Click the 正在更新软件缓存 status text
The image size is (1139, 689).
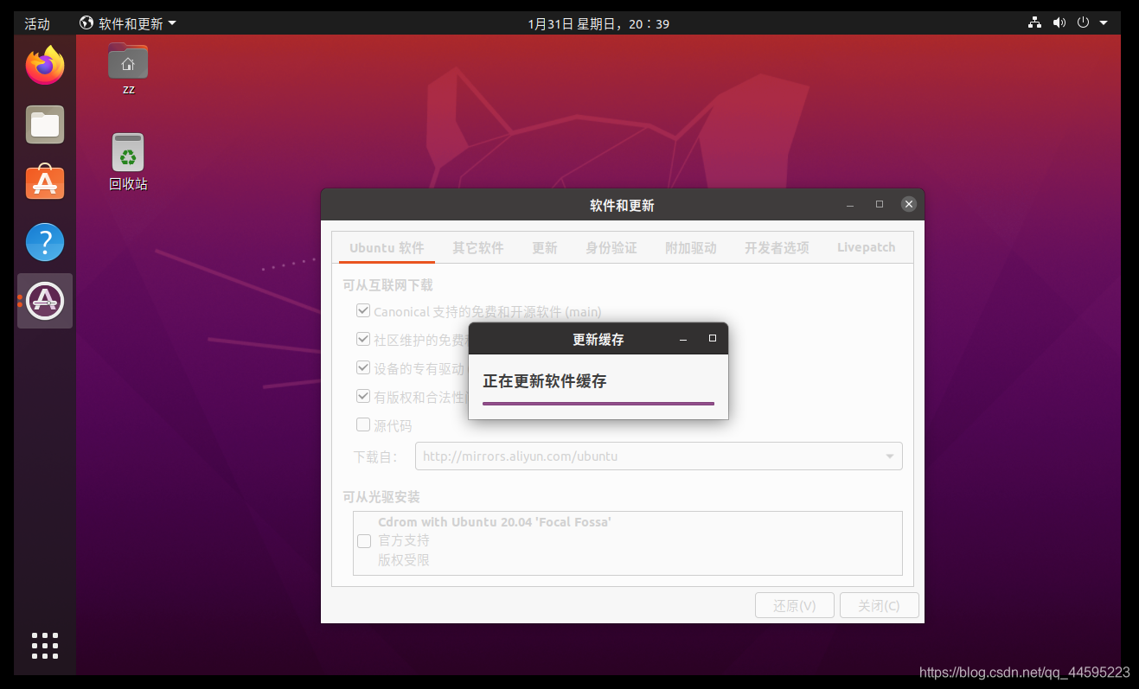pyautogui.click(x=545, y=381)
